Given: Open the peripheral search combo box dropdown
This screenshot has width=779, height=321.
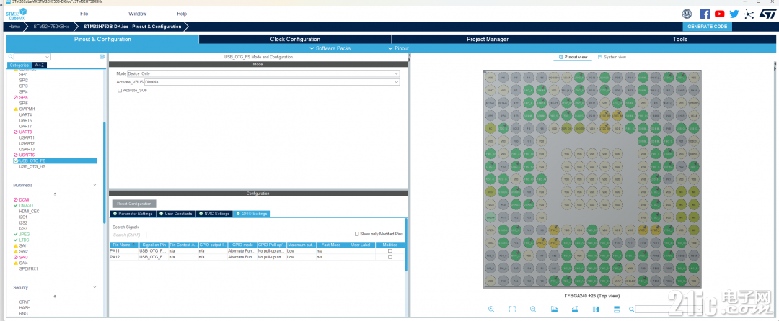Looking at the screenshot, I should click(x=47, y=57).
